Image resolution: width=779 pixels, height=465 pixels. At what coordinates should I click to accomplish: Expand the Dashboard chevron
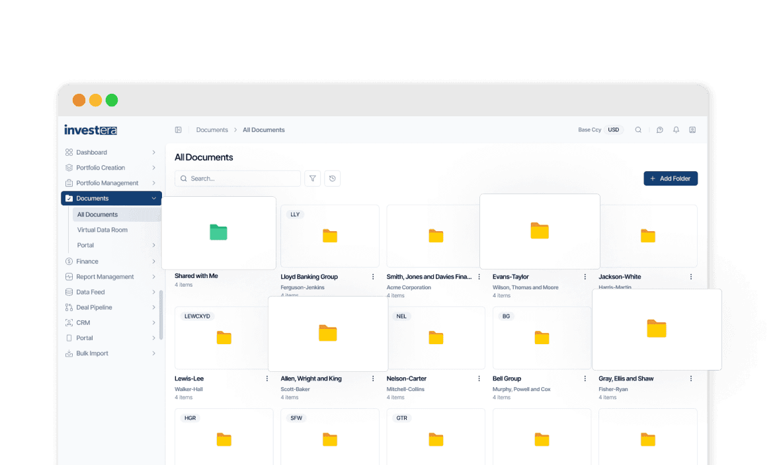pyautogui.click(x=153, y=153)
